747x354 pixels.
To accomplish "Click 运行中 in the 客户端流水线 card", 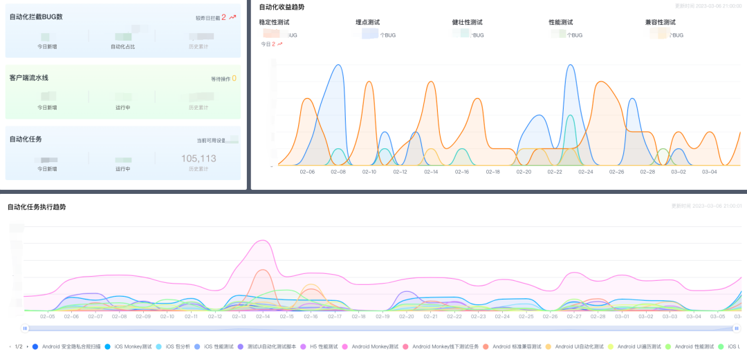I will (x=122, y=108).
